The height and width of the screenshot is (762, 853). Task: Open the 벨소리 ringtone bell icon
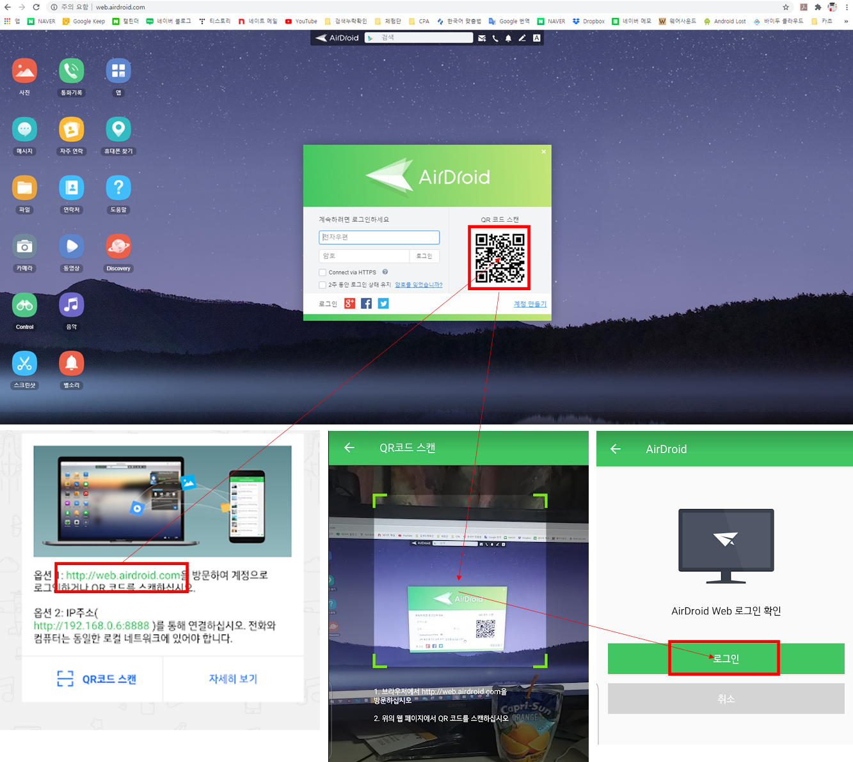72,363
